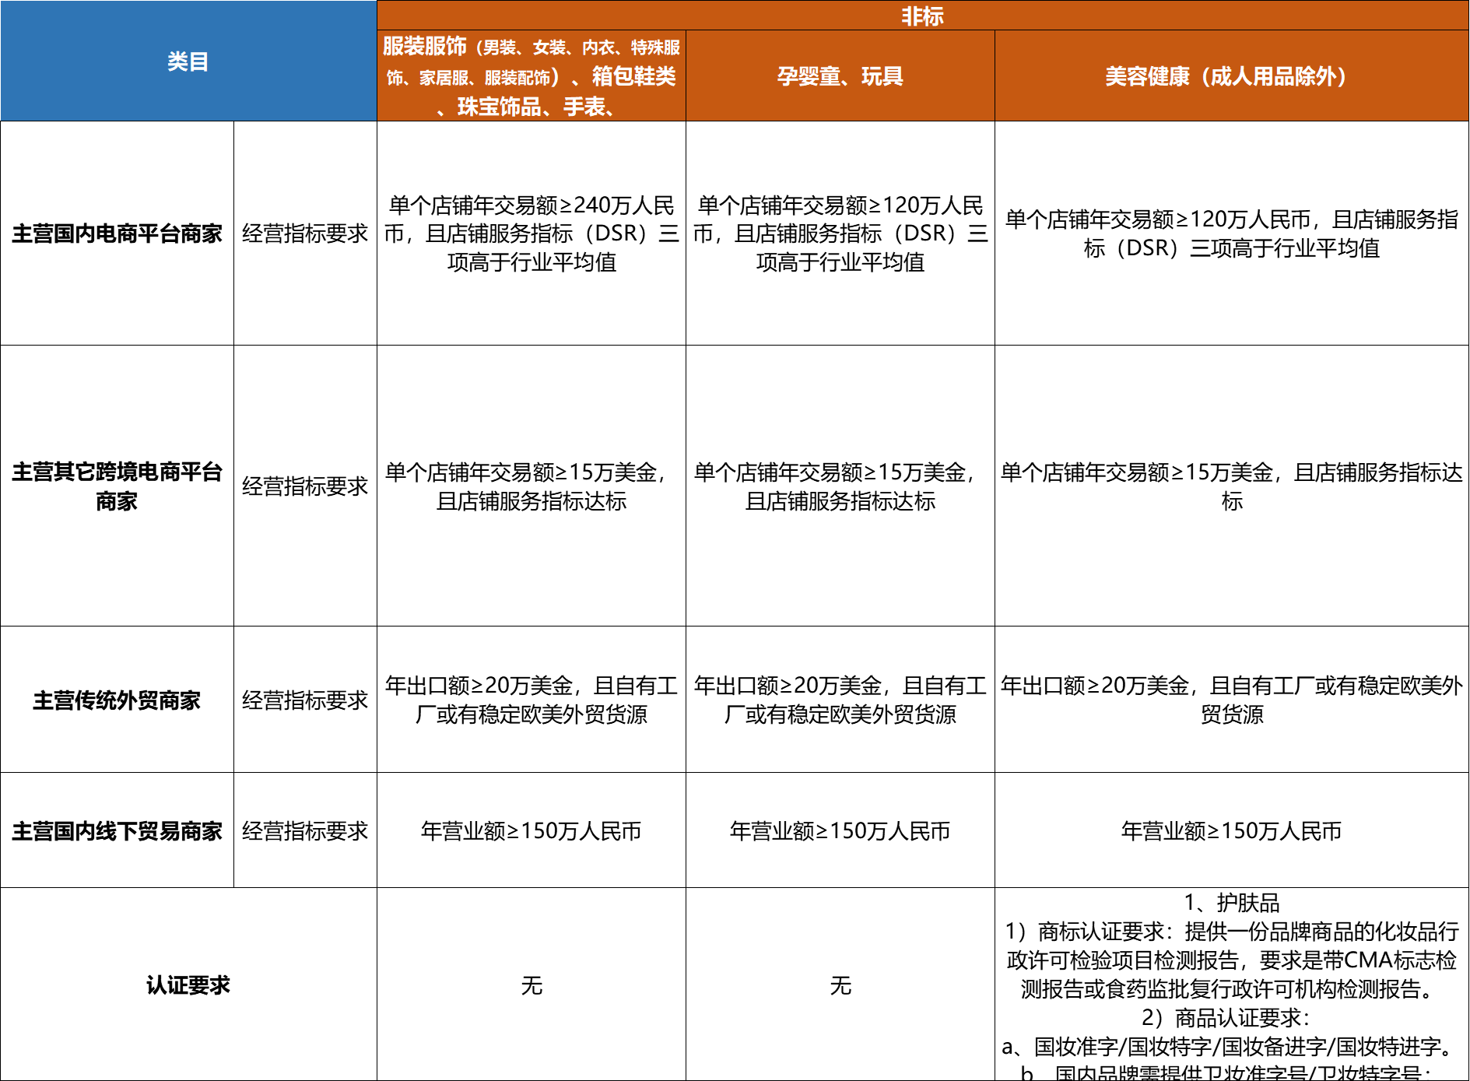Select the 主营国内电商平台商家 row label
Screen dimensions: 1470x1081
coord(117,233)
